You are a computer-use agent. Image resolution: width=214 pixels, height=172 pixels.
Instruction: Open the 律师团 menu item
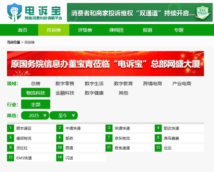coord(116,30)
